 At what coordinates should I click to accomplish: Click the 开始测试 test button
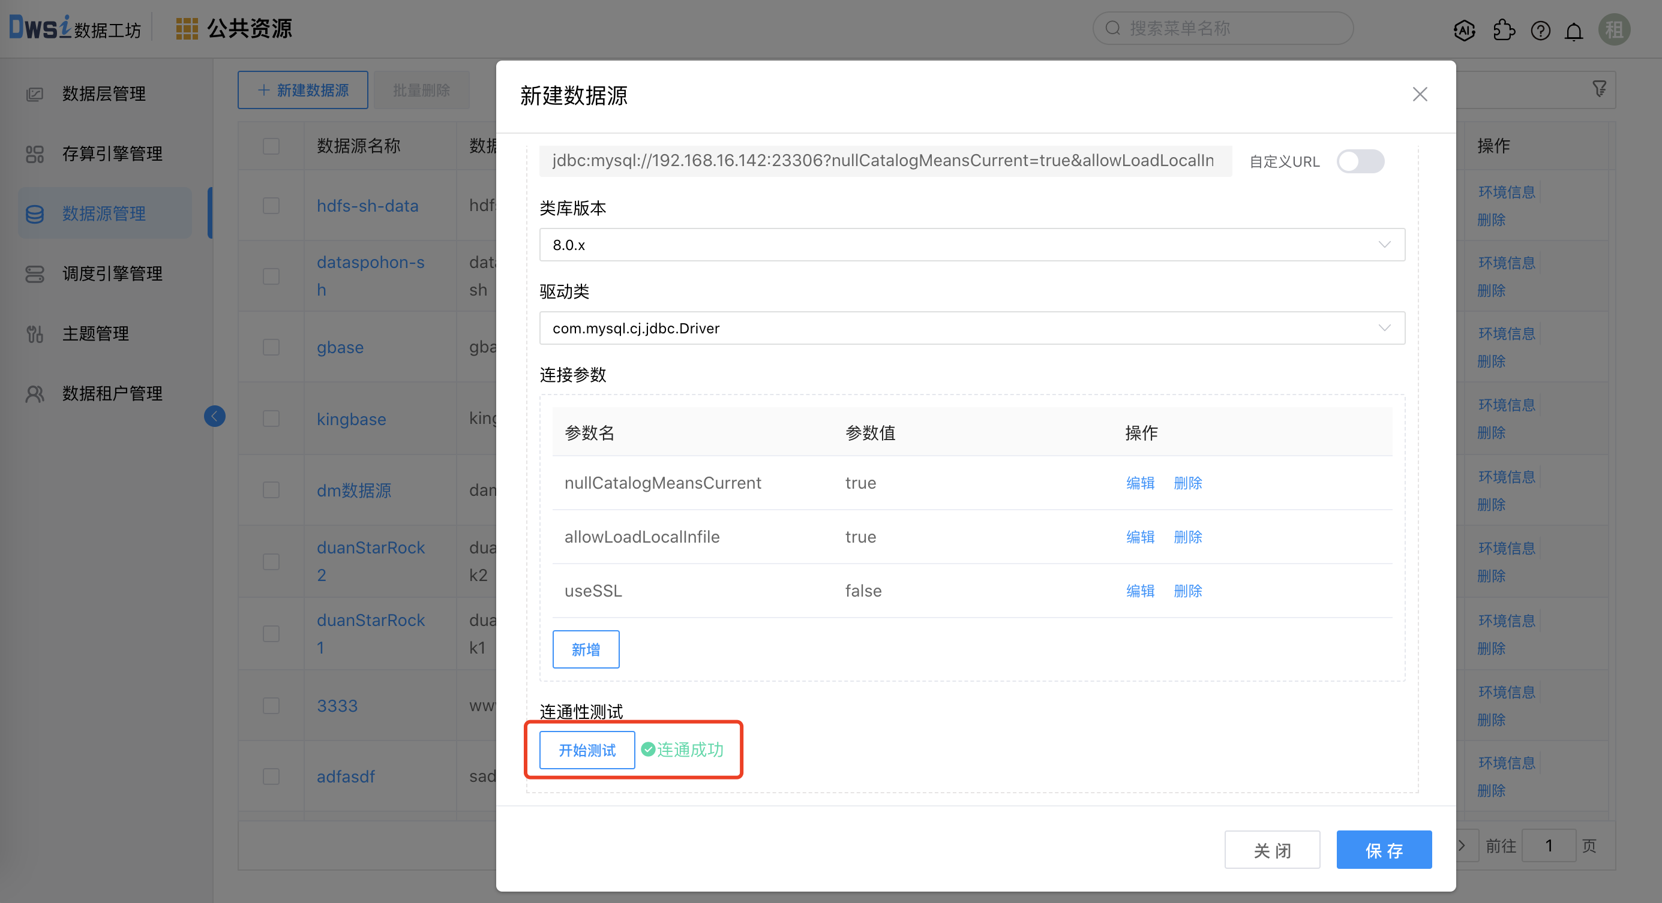pos(586,750)
